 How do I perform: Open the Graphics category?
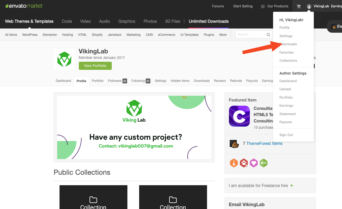pos(127,21)
